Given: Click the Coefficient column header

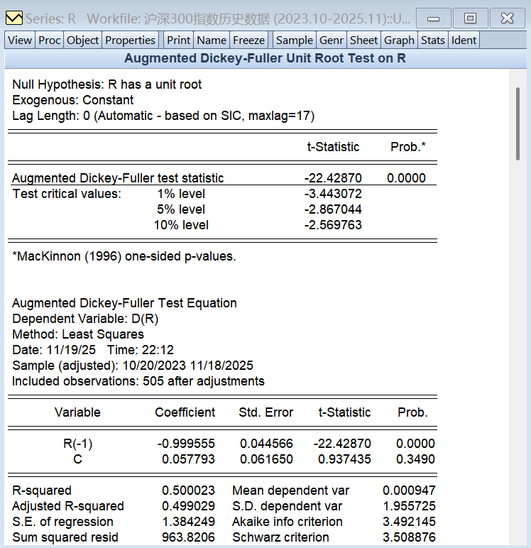Looking at the screenshot, I should (x=185, y=412).
